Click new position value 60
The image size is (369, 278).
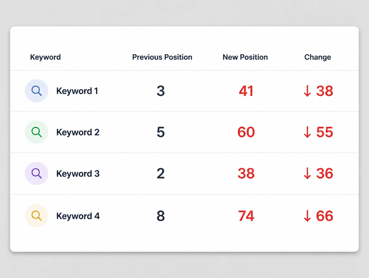coord(246,132)
